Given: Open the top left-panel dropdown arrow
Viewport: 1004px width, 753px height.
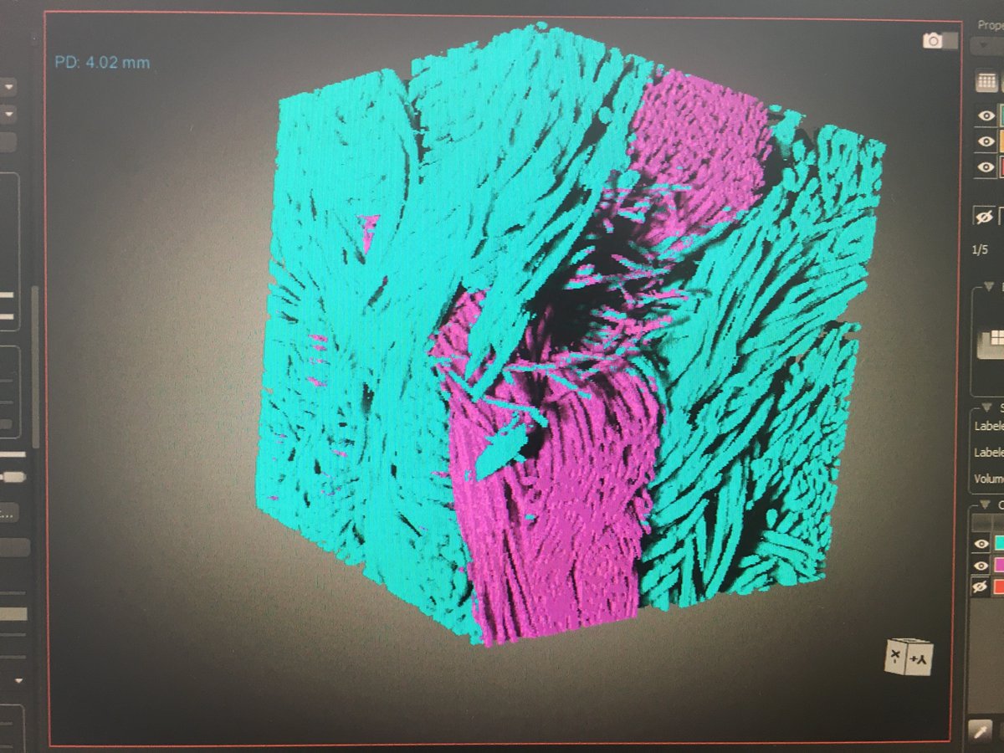Looking at the screenshot, I should point(8,86).
